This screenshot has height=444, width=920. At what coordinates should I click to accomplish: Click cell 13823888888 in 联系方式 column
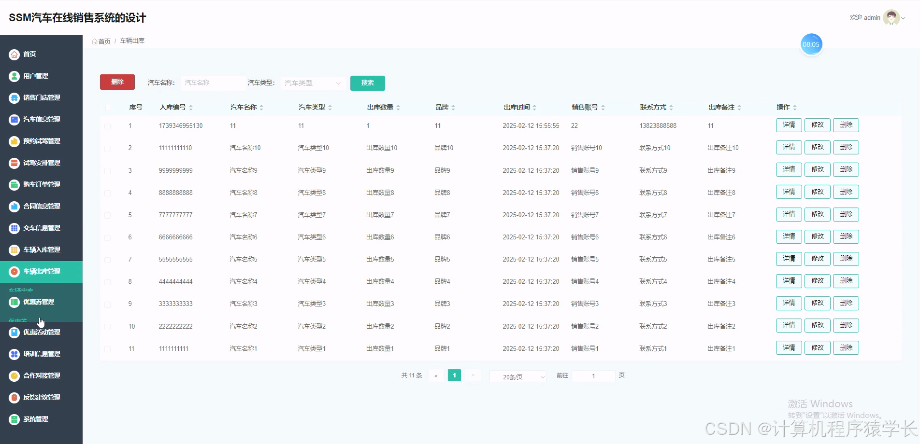[658, 126]
